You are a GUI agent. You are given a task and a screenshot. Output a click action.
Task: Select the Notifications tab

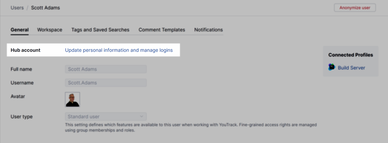pyautogui.click(x=208, y=30)
